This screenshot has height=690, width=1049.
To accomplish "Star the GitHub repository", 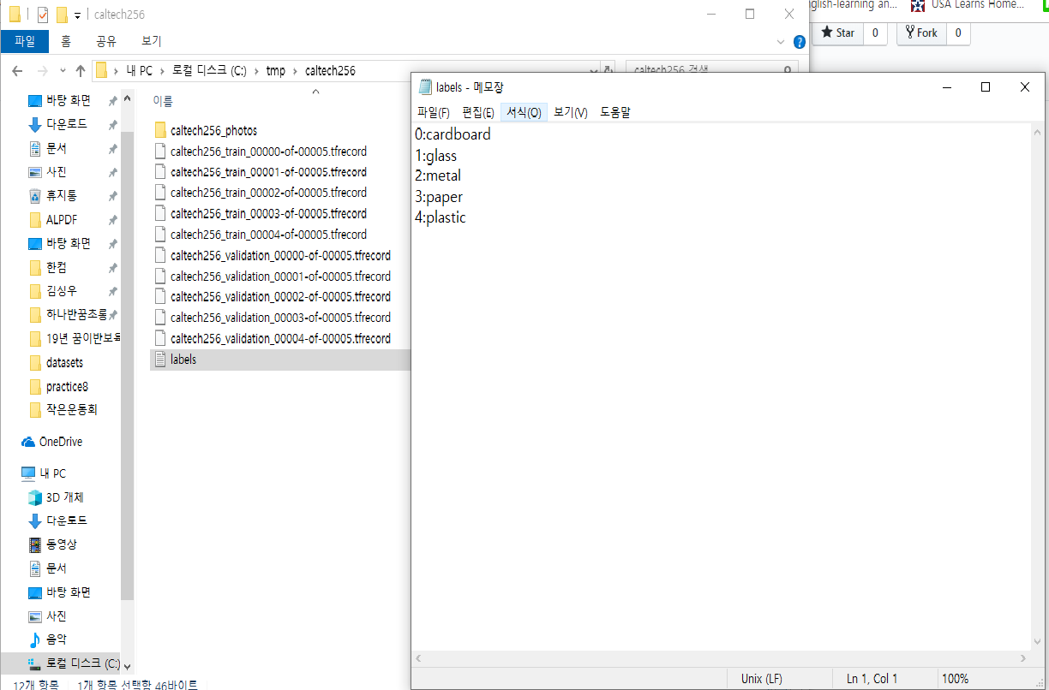I will pyautogui.click(x=837, y=33).
